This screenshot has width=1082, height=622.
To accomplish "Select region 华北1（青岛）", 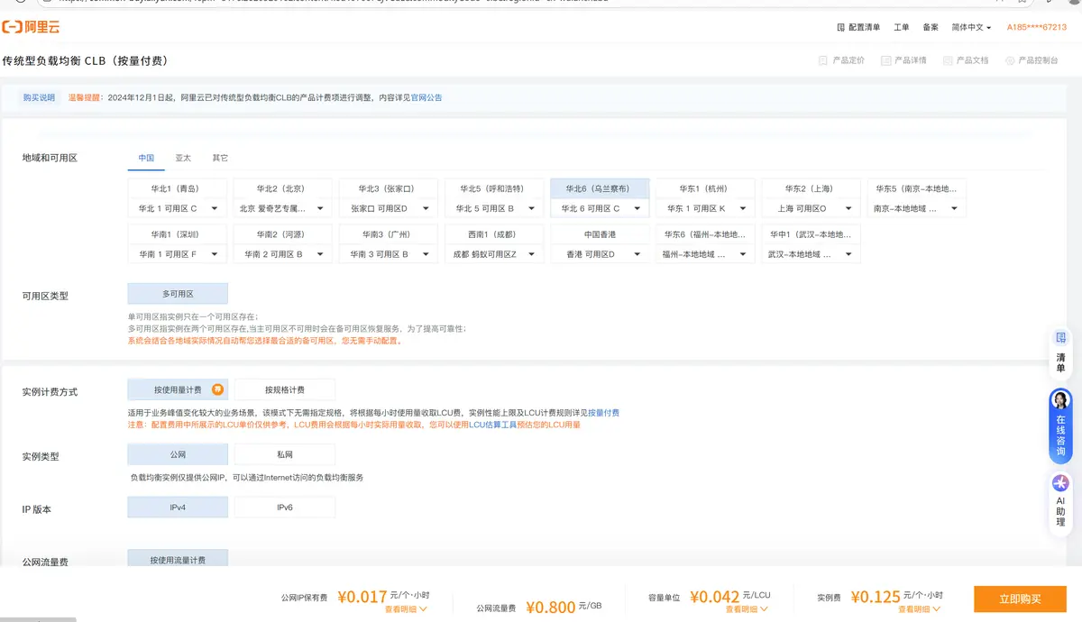I will pyautogui.click(x=178, y=188).
